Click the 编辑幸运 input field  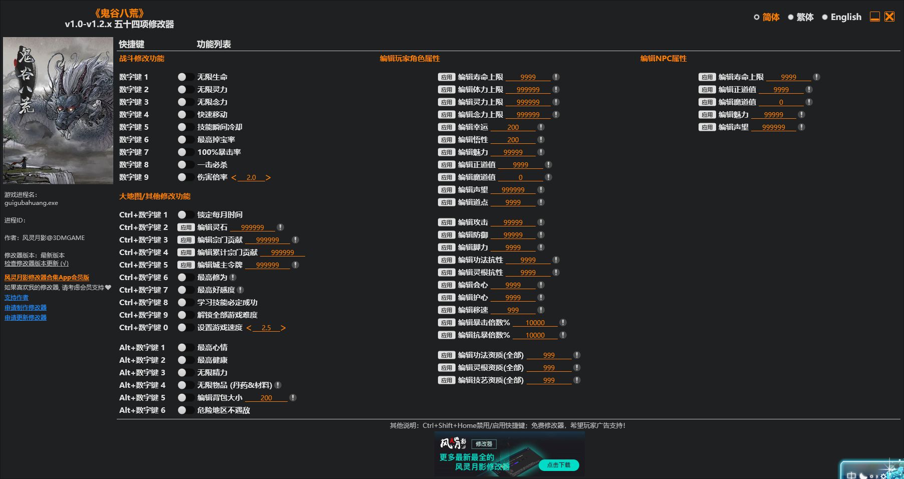click(x=512, y=127)
